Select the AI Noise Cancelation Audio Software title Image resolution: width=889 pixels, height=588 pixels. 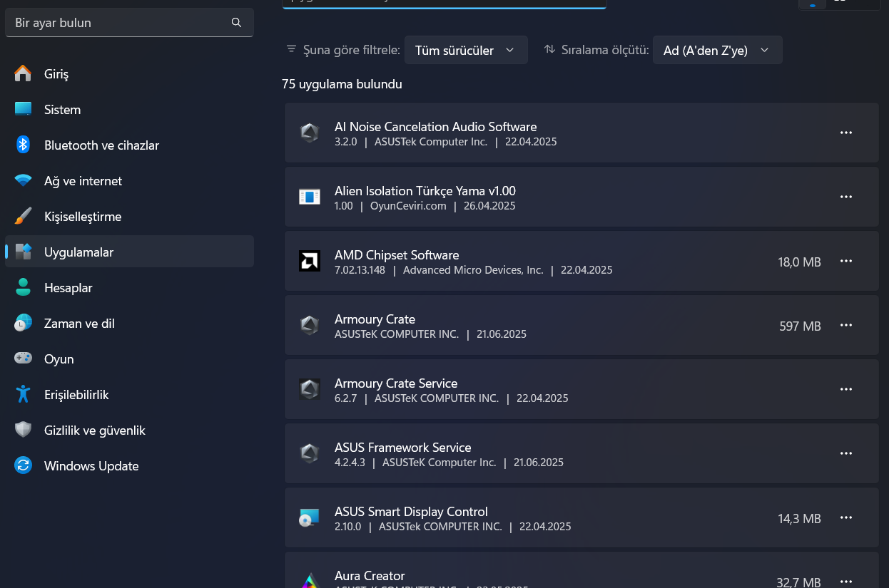coord(435,127)
